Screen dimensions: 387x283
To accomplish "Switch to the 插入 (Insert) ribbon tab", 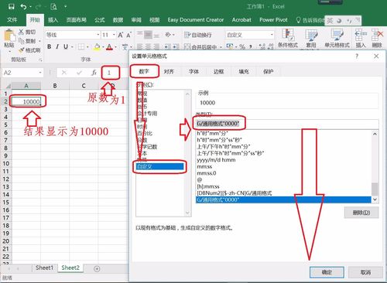I will (53, 20).
